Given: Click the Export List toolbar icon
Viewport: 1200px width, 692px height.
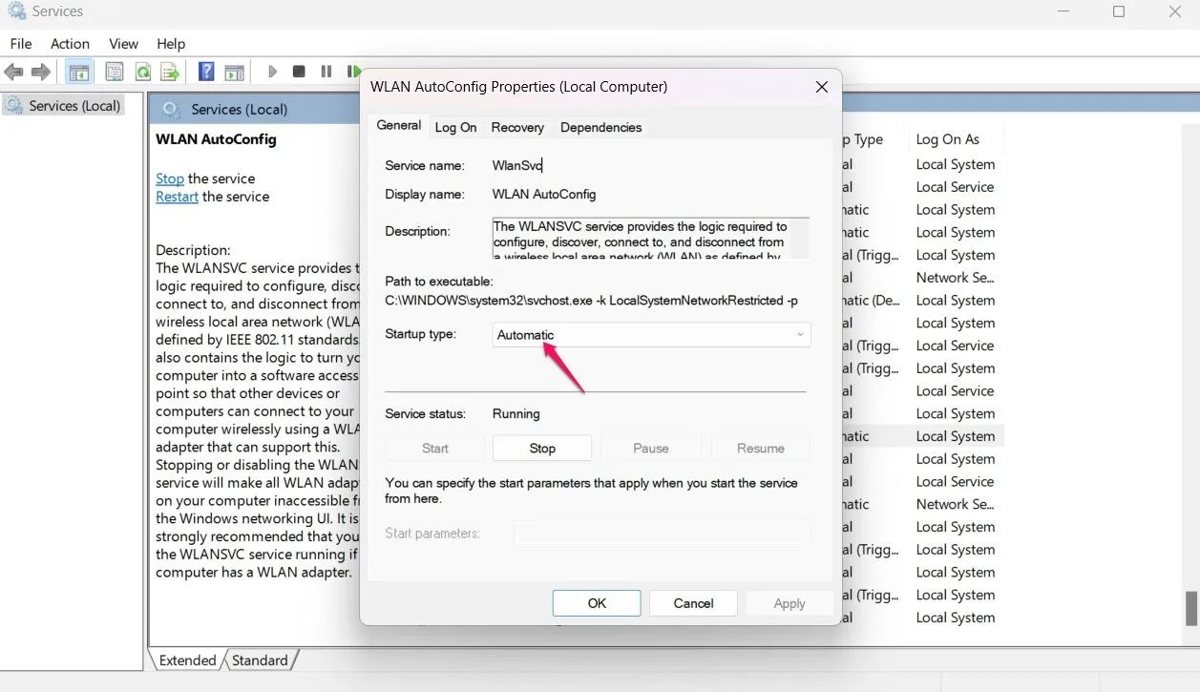Looking at the screenshot, I should 170,72.
